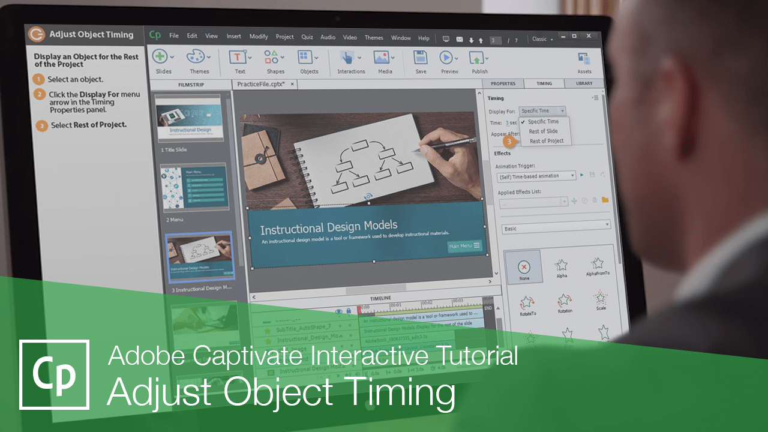This screenshot has height=432, width=768.
Task: Open the Interactions tool
Action: (x=348, y=58)
